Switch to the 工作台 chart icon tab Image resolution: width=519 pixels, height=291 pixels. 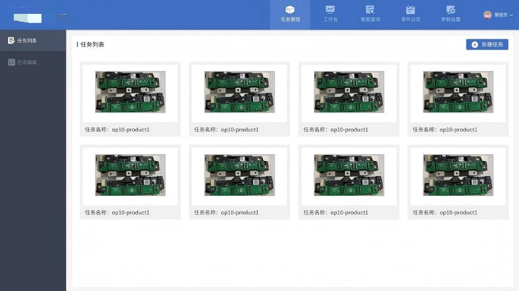tap(330, 14)
